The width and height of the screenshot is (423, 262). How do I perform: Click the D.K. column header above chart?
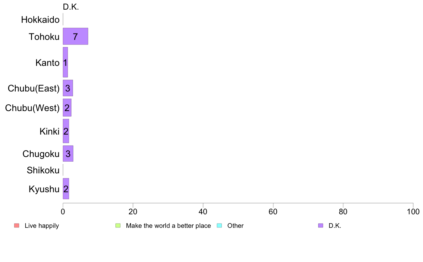(70, 7)
